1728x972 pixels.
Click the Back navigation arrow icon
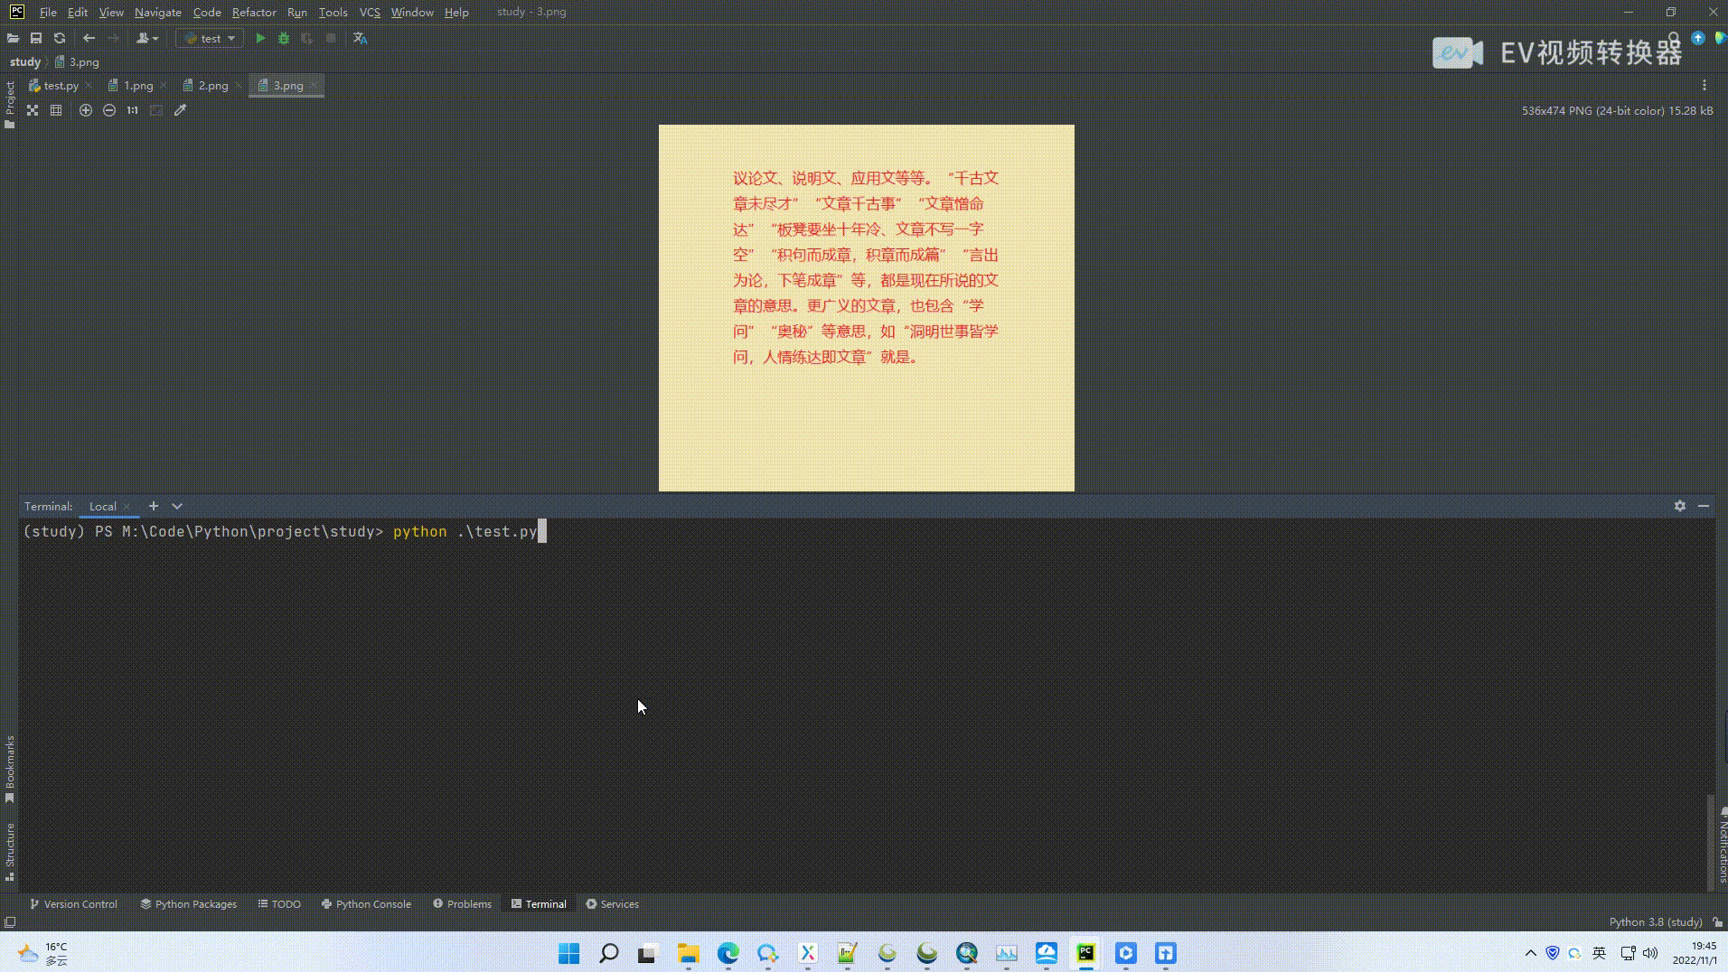pyautogui.click(x=88, y=38)
